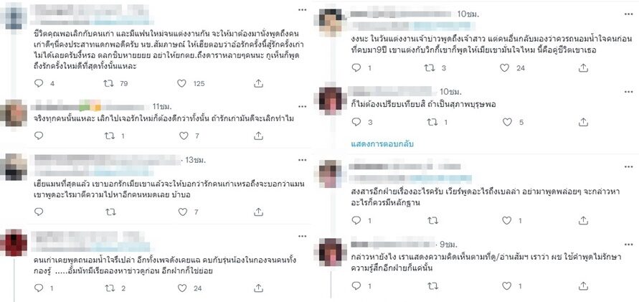Like the tweet with 125 likes
The height and width of the screenshot is (302, 639).
tap(181, 83)
